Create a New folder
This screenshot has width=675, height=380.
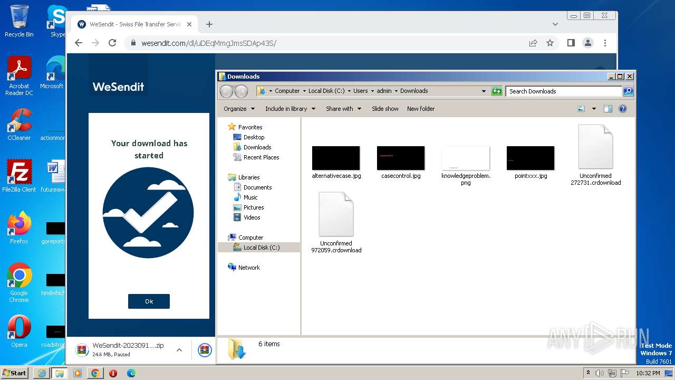click(x=421, y=109)
